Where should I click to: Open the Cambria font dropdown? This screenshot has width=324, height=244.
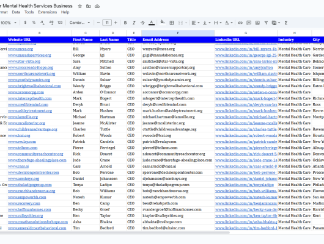tap(79, 23)
